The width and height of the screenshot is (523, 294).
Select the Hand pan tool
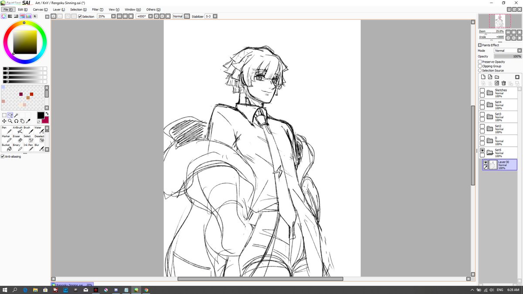[22, 121]
